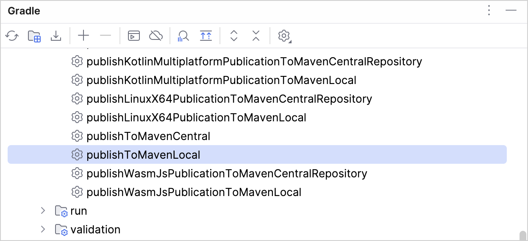This screenshot has height=241, width=528.
Task: Click Analyze Dependencies icon
Action: pos(183,36)
